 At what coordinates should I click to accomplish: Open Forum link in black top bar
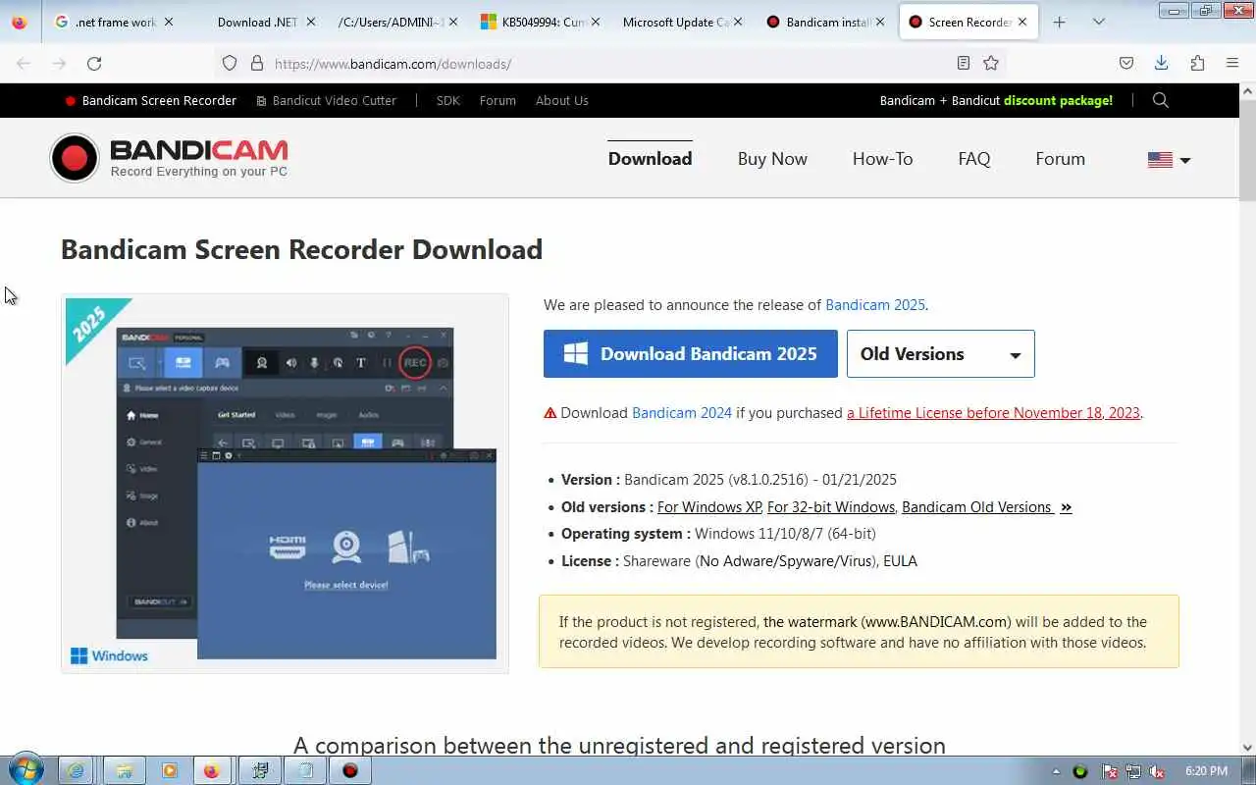497,100
